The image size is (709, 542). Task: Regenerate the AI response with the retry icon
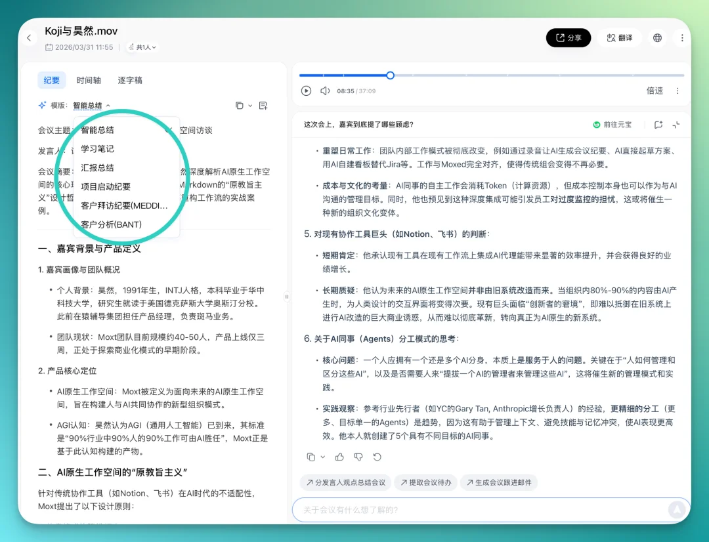click(x=376, y=457)
